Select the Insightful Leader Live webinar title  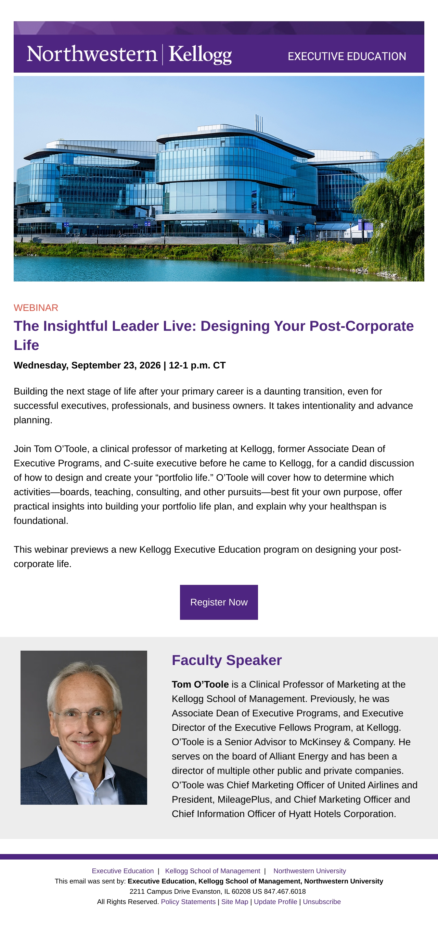tap(214, 335)
